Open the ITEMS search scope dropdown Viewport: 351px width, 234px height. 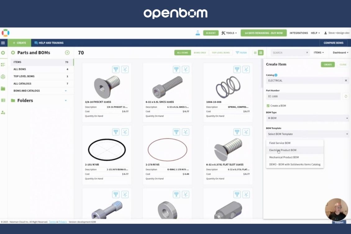[x=319, y=53]
